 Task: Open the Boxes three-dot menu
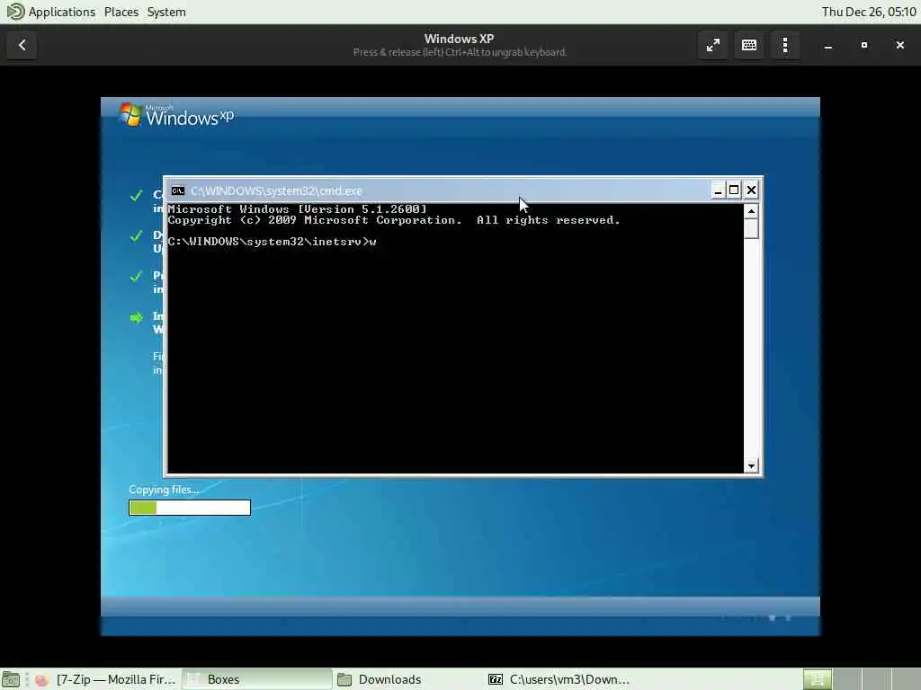(785, 45)
